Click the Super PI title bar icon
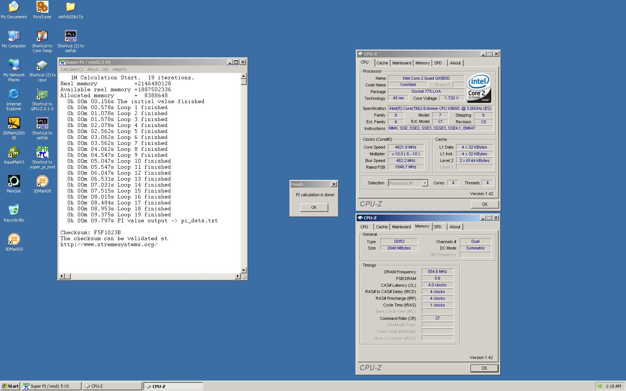Image resolution: width=626 pixels, height=391 pixels. coord(62,62)
